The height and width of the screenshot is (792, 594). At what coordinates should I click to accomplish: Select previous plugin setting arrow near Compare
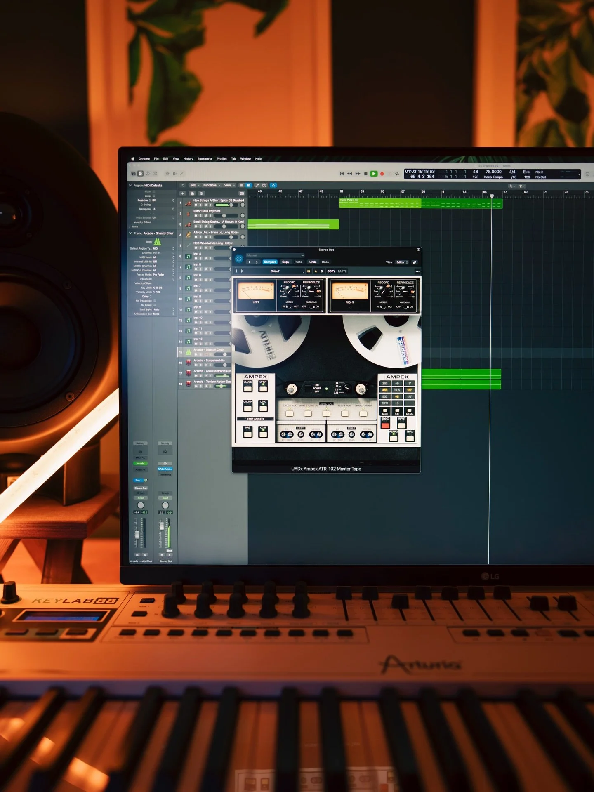click(x=249, y=262)
